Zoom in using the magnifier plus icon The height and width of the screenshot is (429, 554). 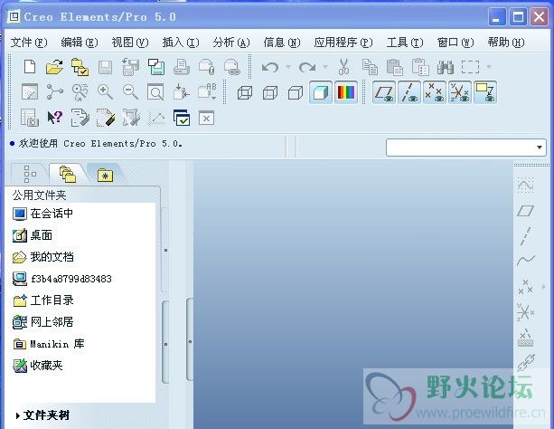coord(106,92)
